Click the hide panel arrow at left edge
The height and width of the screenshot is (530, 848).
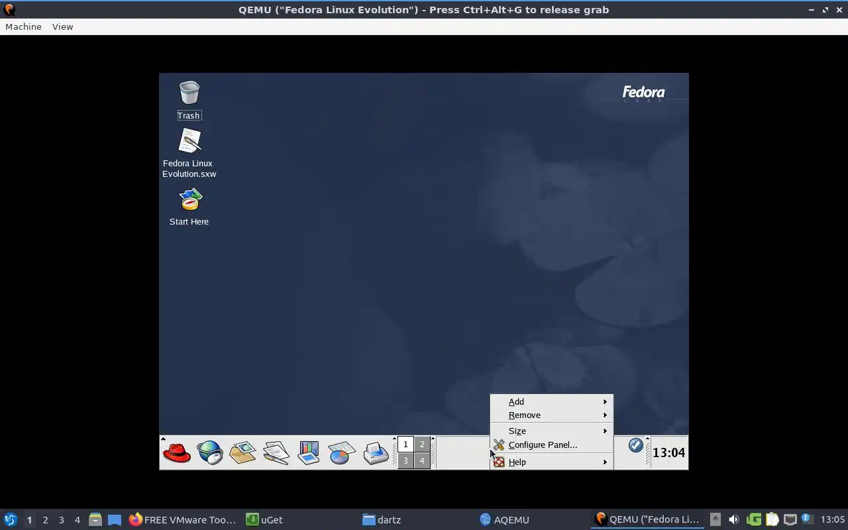[162, 439]
